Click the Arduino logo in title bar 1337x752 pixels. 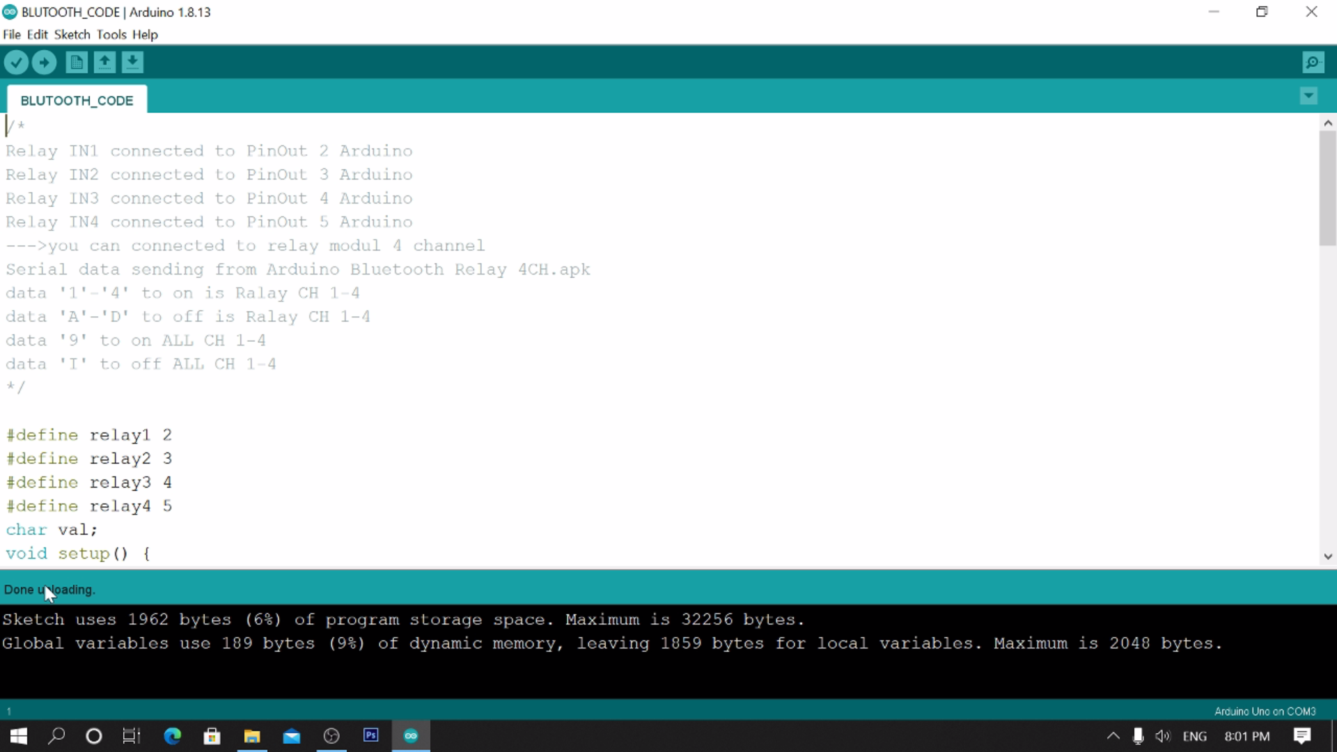pyautogui.click(x=10, y=12)
